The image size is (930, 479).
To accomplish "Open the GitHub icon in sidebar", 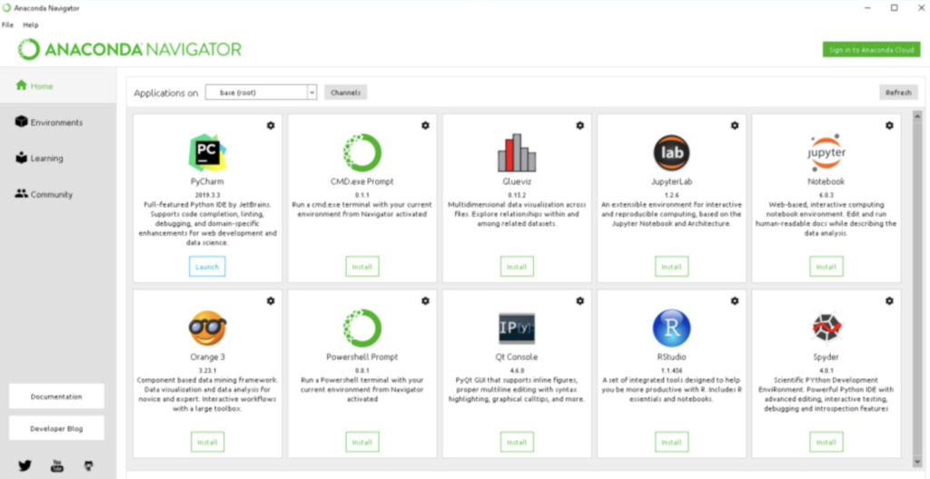I will click(88, 465).
